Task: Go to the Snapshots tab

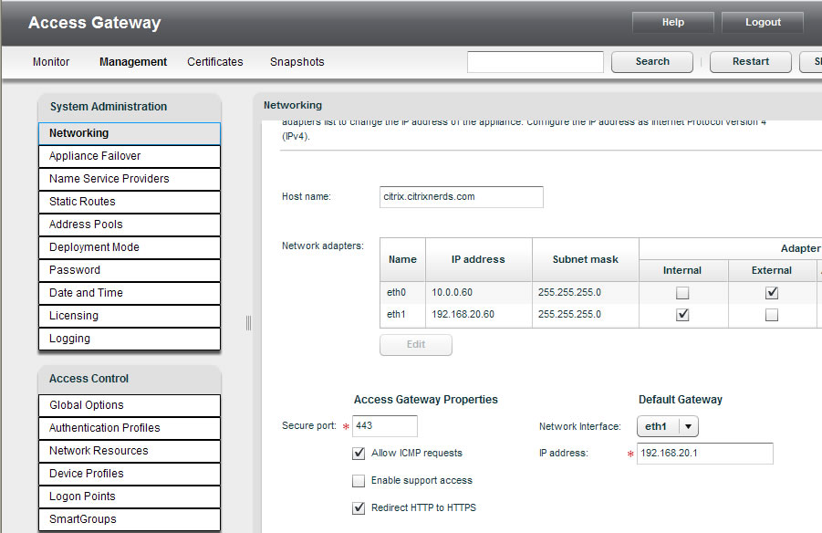Action: (297, 62)
